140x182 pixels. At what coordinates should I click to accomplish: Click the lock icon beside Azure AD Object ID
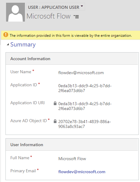click(55, 121)
